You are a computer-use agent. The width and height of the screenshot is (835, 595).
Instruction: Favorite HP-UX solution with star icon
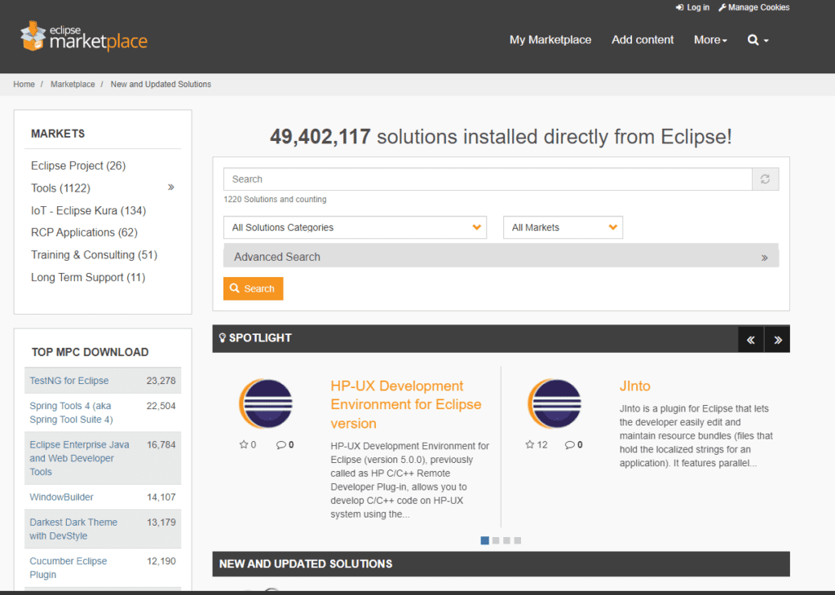tap(244, 444)
